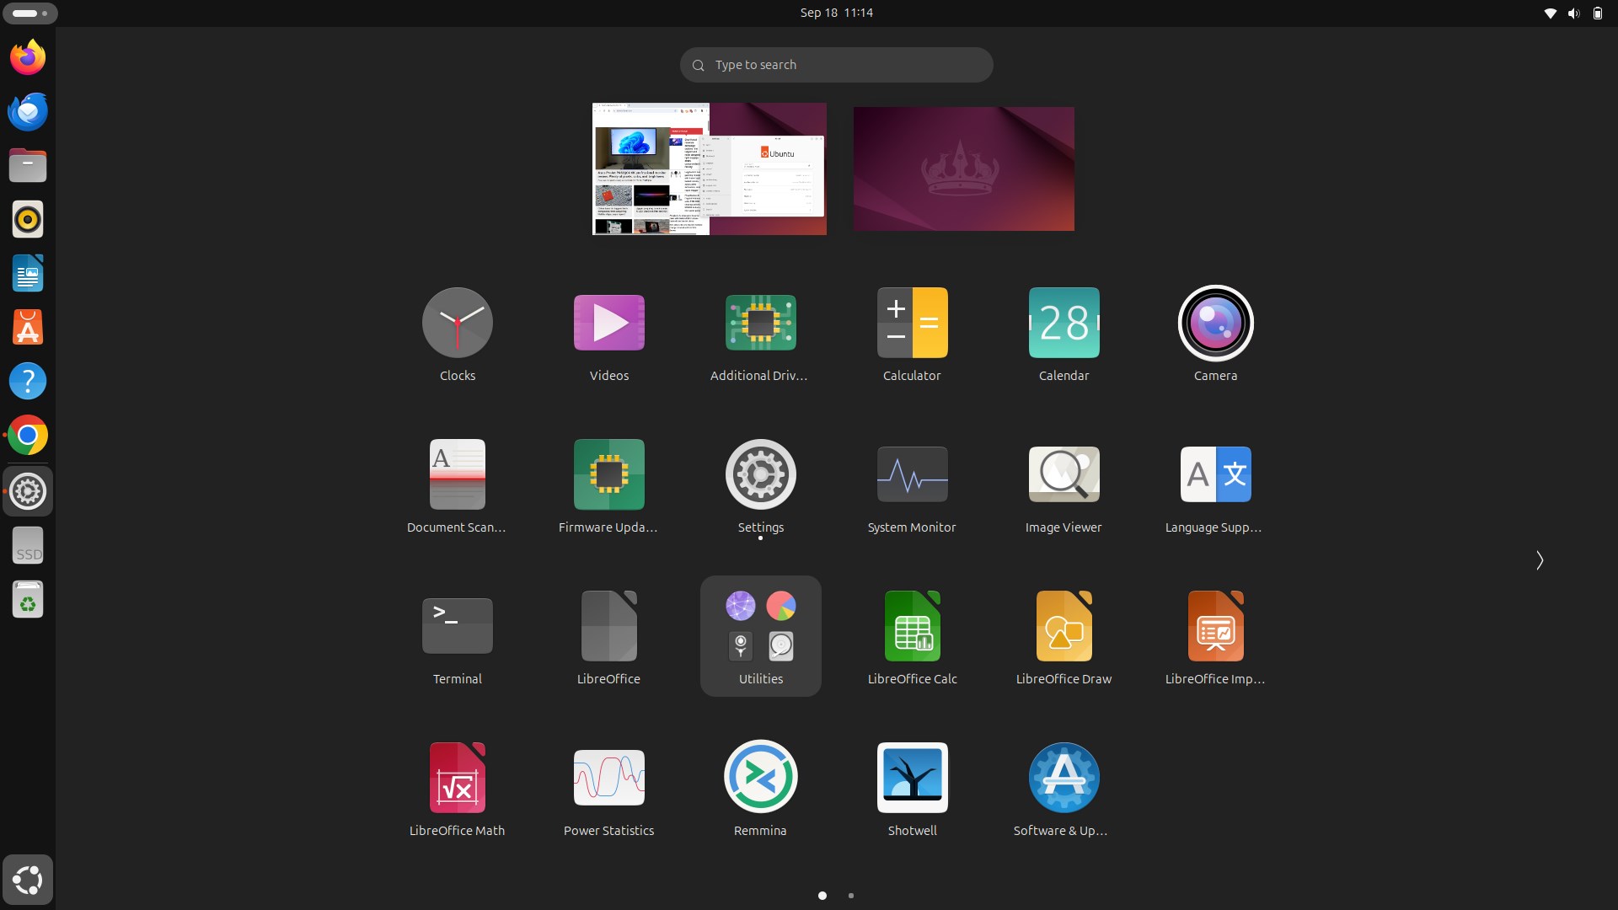
Task: Open the SSD drive in the dock
Action: 28,546
